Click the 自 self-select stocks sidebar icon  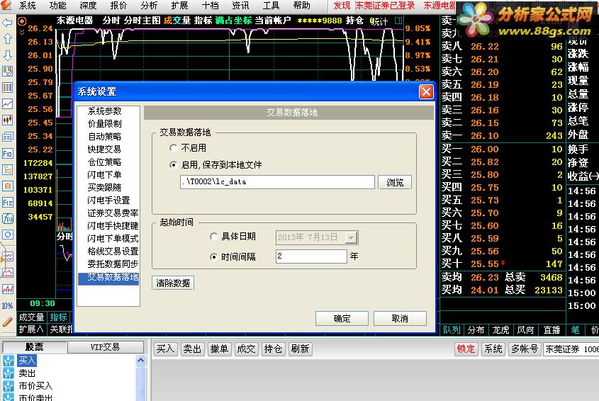[7, 186]
